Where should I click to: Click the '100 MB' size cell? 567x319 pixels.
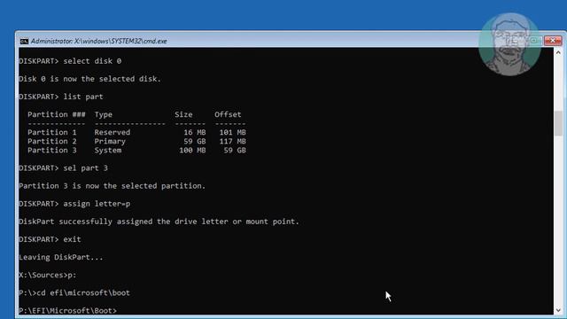(x=192, y=150)
